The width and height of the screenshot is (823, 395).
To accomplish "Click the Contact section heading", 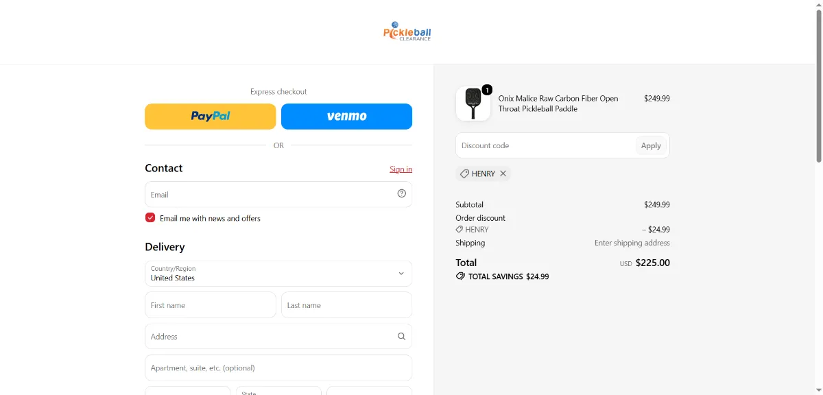I will point(163,168).
